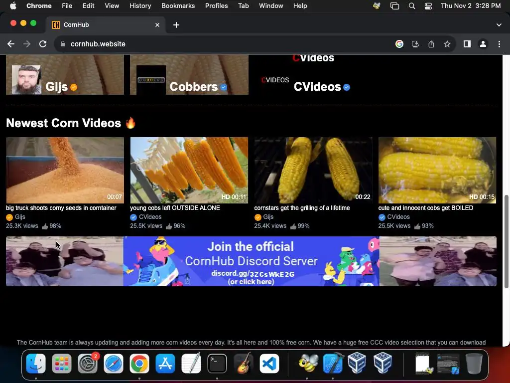Open the Window menu
Viewport: 510px width, 383px height.
271,6
